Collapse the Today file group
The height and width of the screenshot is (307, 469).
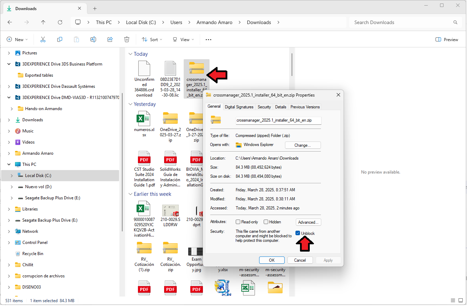click(130, 54)
